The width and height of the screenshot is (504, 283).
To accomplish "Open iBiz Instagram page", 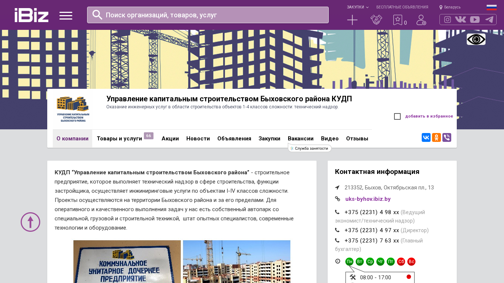I will click(448, 20).
